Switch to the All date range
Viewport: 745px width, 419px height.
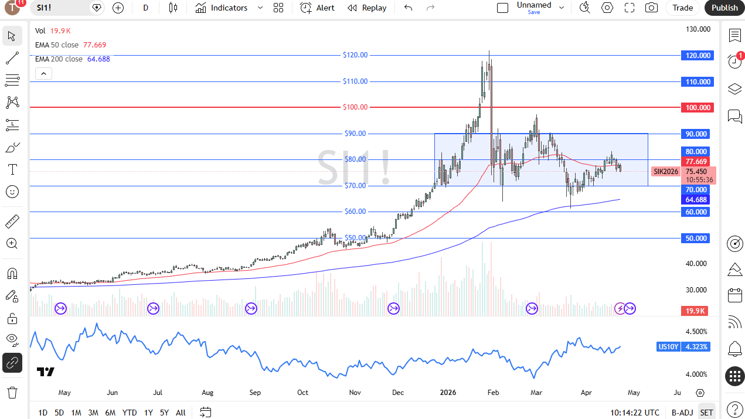[181, 413]
